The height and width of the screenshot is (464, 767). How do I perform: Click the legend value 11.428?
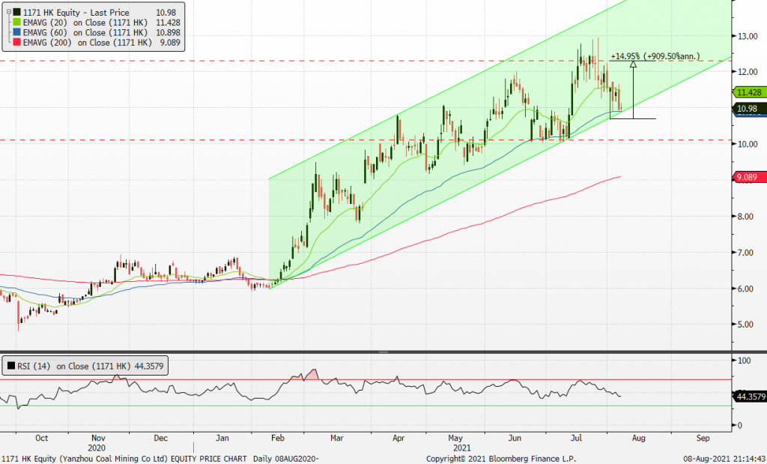point(167,22)
